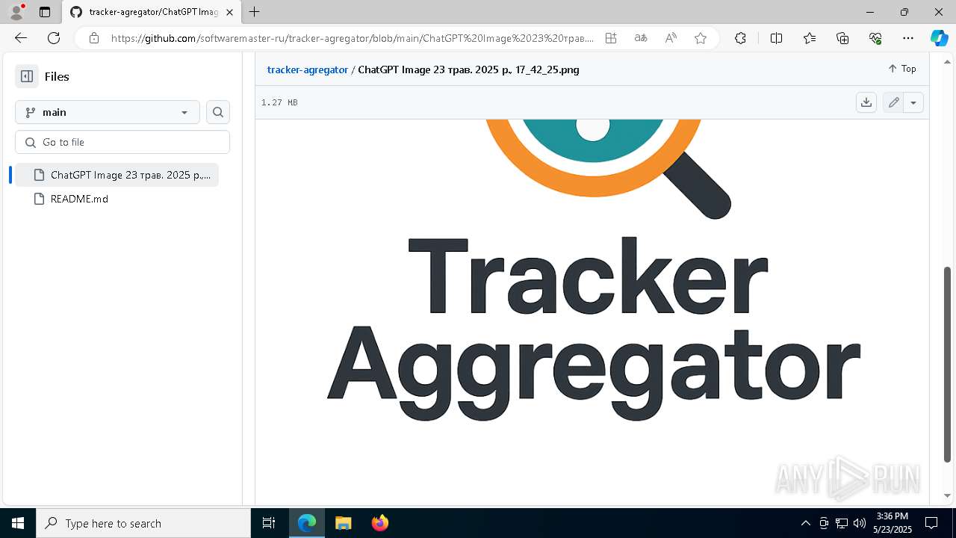The width and height of the screenshot is (956, 538).
Task: Download the raw image file
Action: [x=866, y=102]
